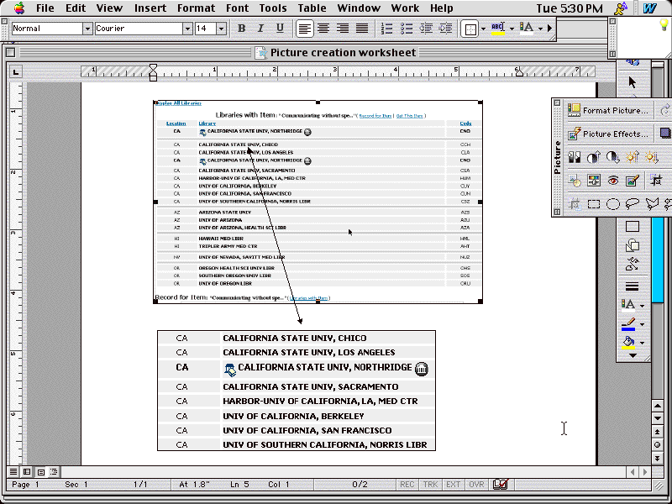
Task: Click the fix red eye tool
Action: [613, 181]
